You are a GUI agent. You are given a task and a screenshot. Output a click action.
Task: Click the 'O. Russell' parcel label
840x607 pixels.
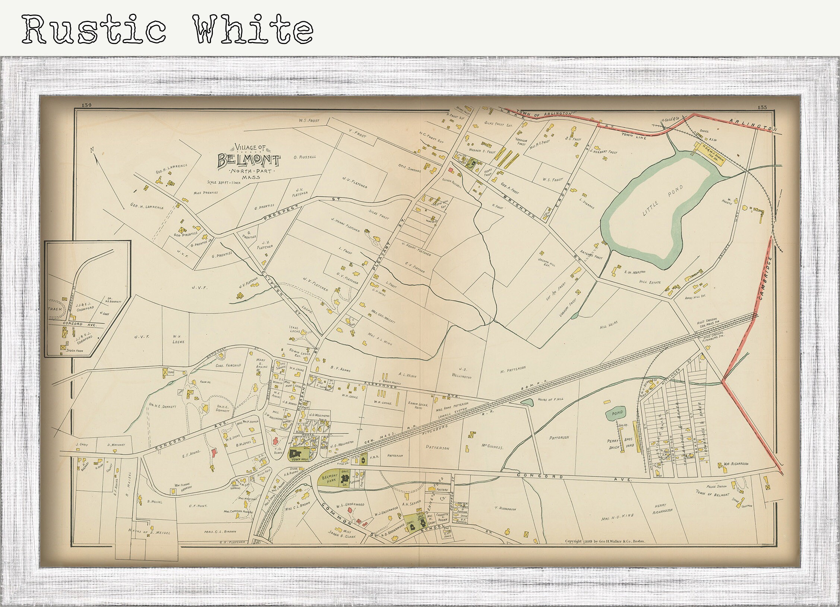pyautogui.click(x=304, y=157)
